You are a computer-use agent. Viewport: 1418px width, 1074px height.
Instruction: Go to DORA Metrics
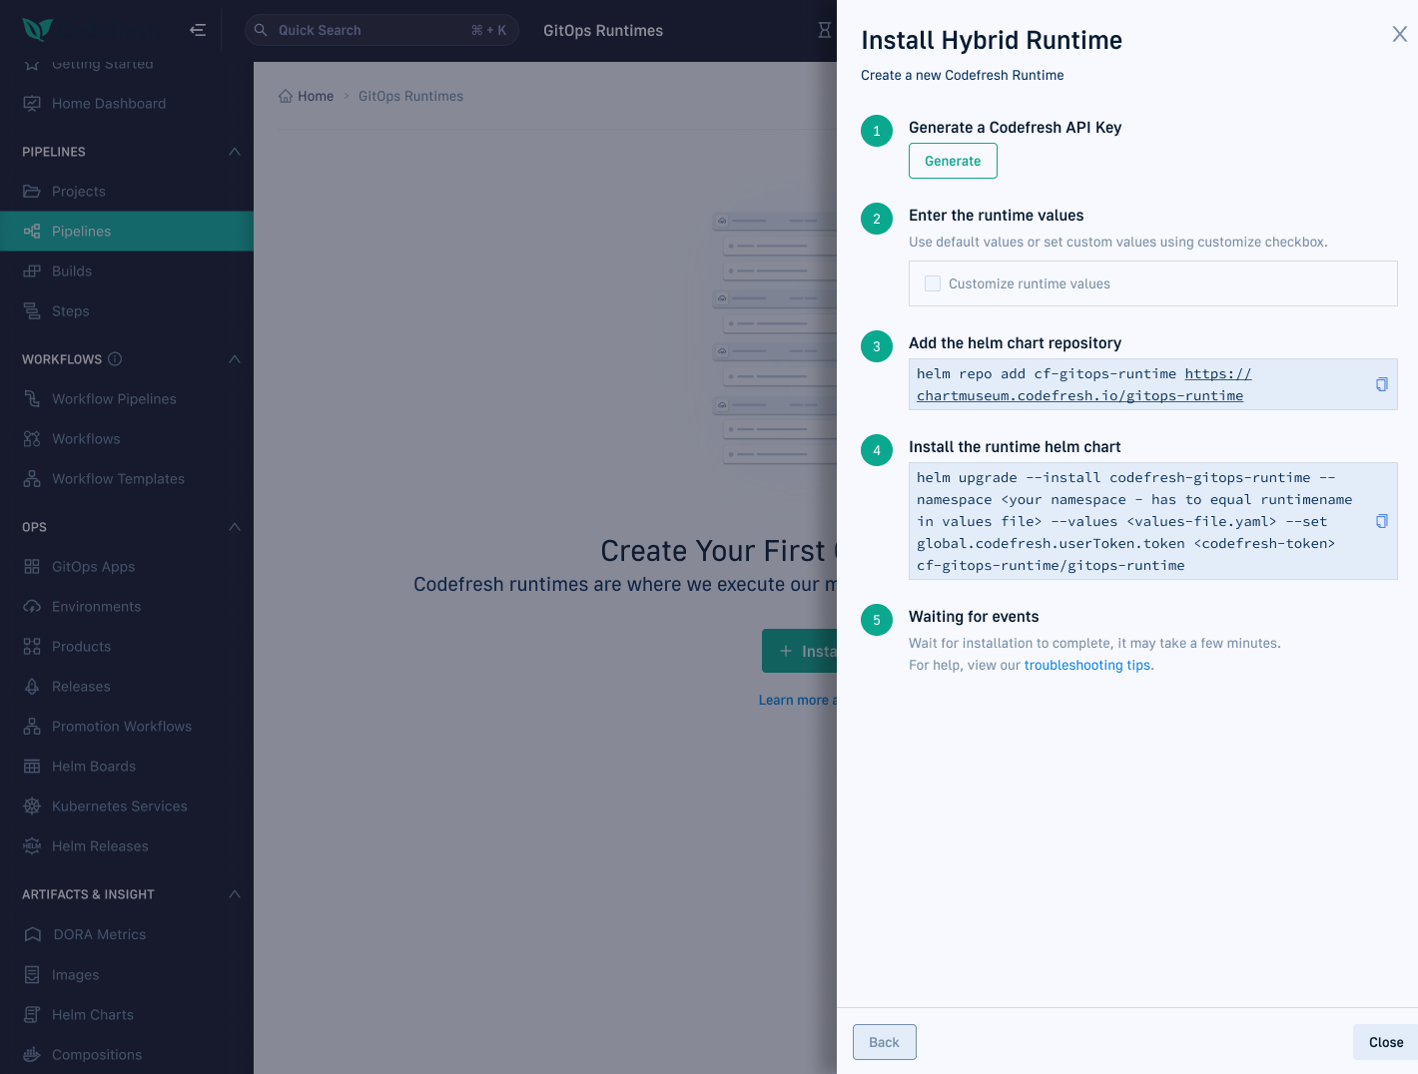(x=127, y=934)
